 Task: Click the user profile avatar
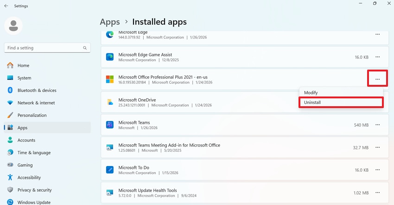click(x=13, y=26)
